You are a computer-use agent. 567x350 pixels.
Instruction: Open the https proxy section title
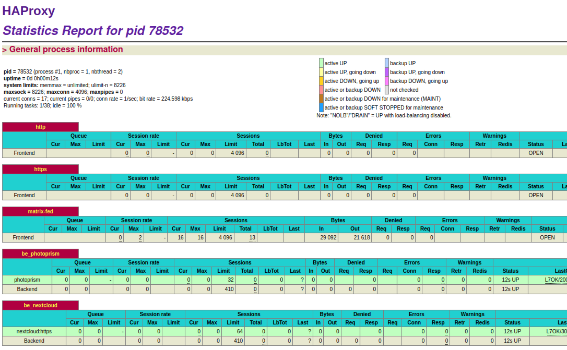(40, 169)
